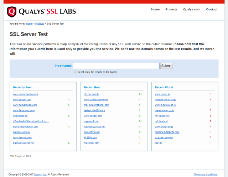Open the kf.265g.com link
Viewport: 228px width, 177px height.
[x=90, y=137]
